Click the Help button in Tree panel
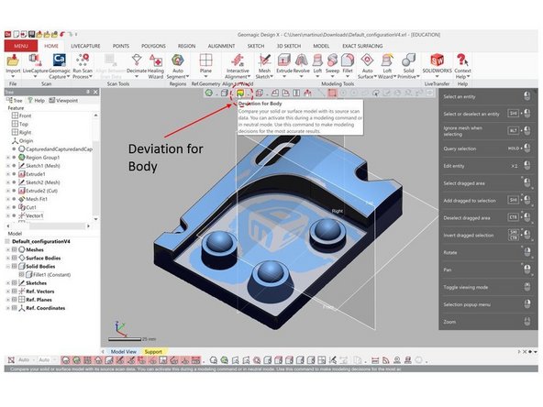 click(36, 100)
